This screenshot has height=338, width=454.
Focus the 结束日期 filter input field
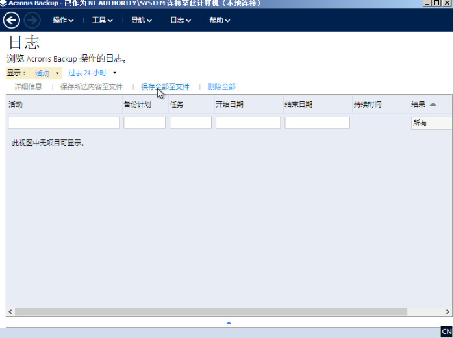pyautogui.click(x=318, y=123)
